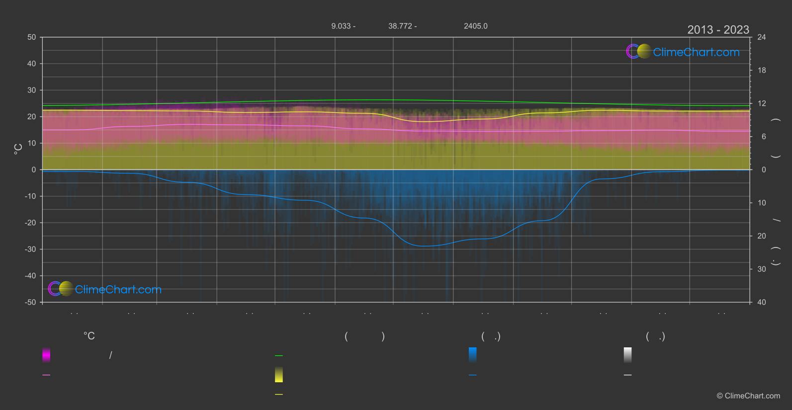
Task: Click the '50' tick on the left axis
Action: (x=32, y=37)
